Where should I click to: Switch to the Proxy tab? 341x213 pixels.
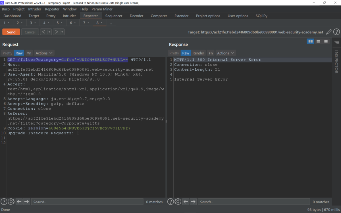click(x=51, y=16)
